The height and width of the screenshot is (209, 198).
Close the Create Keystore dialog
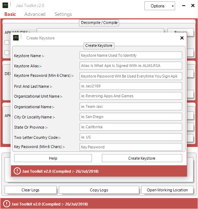[x=182, y=38]
